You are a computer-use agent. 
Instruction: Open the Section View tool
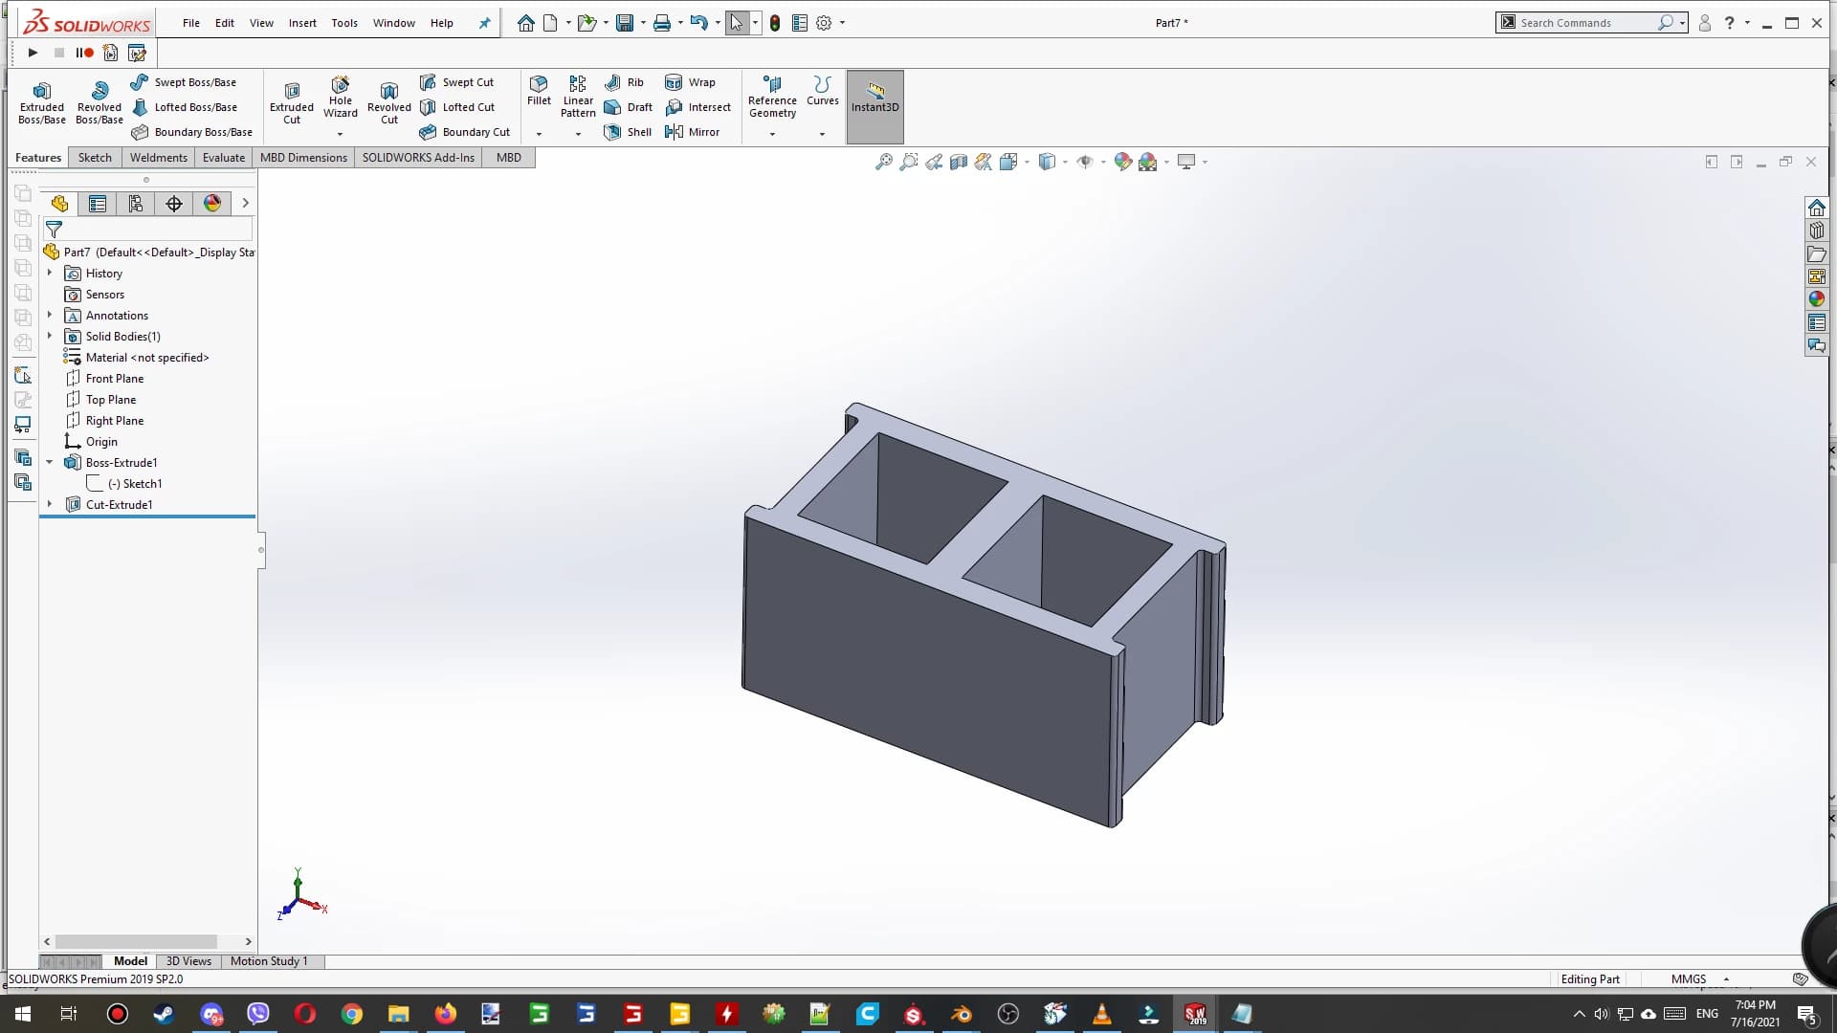(959, 162)
